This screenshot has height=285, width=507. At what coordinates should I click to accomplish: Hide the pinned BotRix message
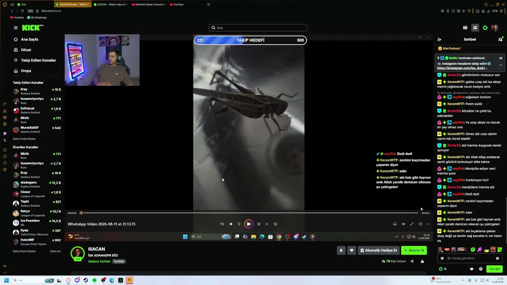pos(501,58)
